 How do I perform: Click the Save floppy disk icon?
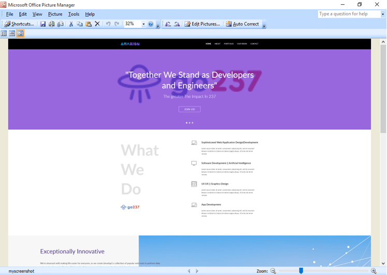43,24
